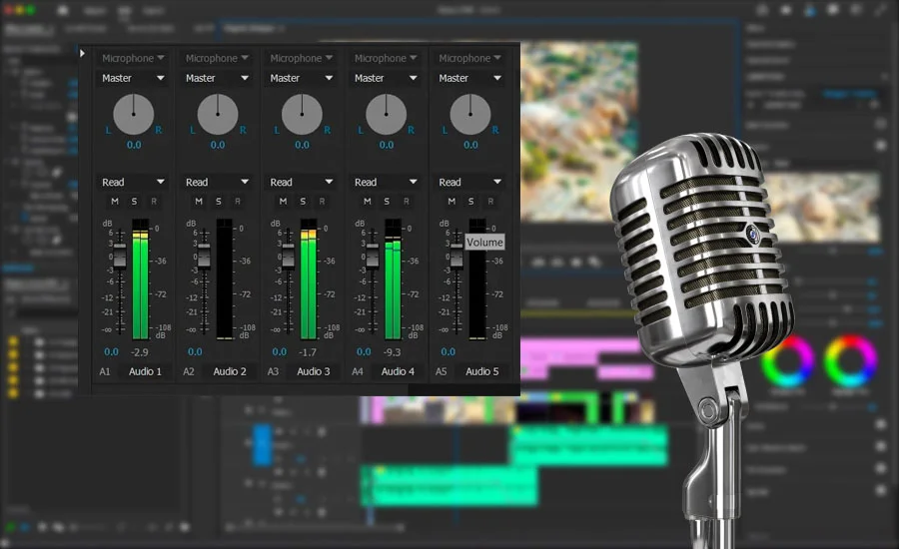
Task: Open Master output dropdown on Audio 1
Action: pos(133,78)
